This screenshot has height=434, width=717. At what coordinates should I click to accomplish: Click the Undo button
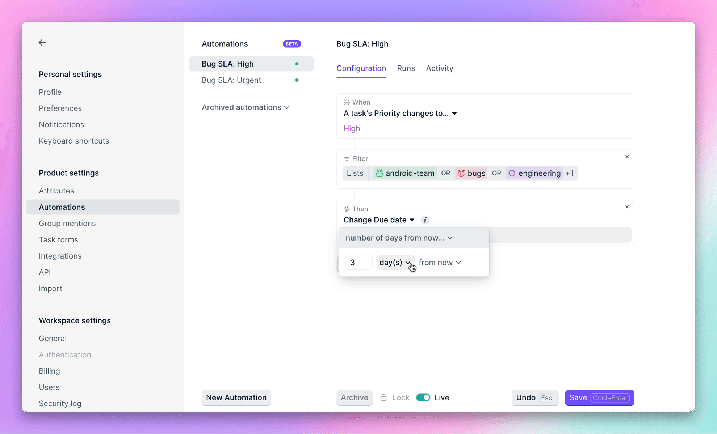click(535, 397)
